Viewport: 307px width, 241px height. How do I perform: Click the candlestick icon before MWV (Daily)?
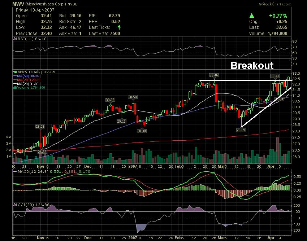[x=15, y=72]
